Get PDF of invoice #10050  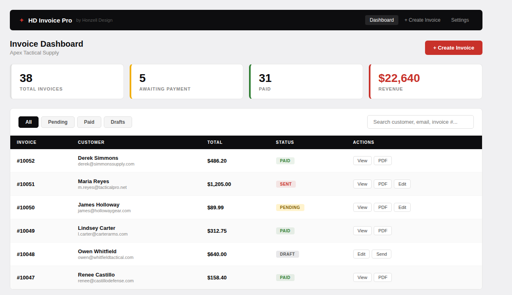(x=383, y=207)
